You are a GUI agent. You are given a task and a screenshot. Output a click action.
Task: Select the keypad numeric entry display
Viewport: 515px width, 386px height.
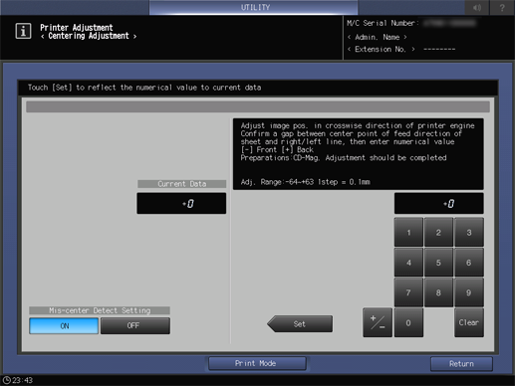coord(439,203)
